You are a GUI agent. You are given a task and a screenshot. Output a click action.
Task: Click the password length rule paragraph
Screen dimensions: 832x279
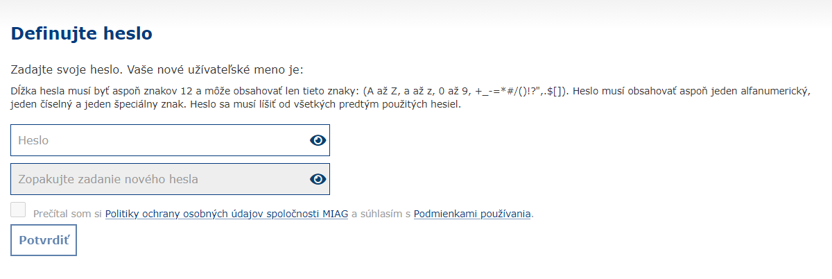410,99
